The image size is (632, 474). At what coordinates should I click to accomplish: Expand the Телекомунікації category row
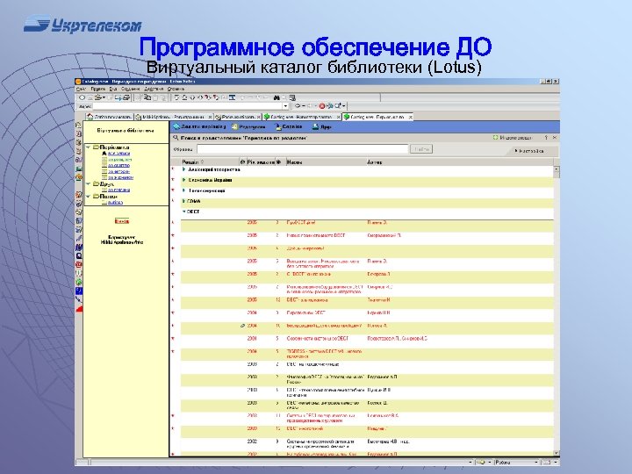pyautogui.click(x=183, y=190)
